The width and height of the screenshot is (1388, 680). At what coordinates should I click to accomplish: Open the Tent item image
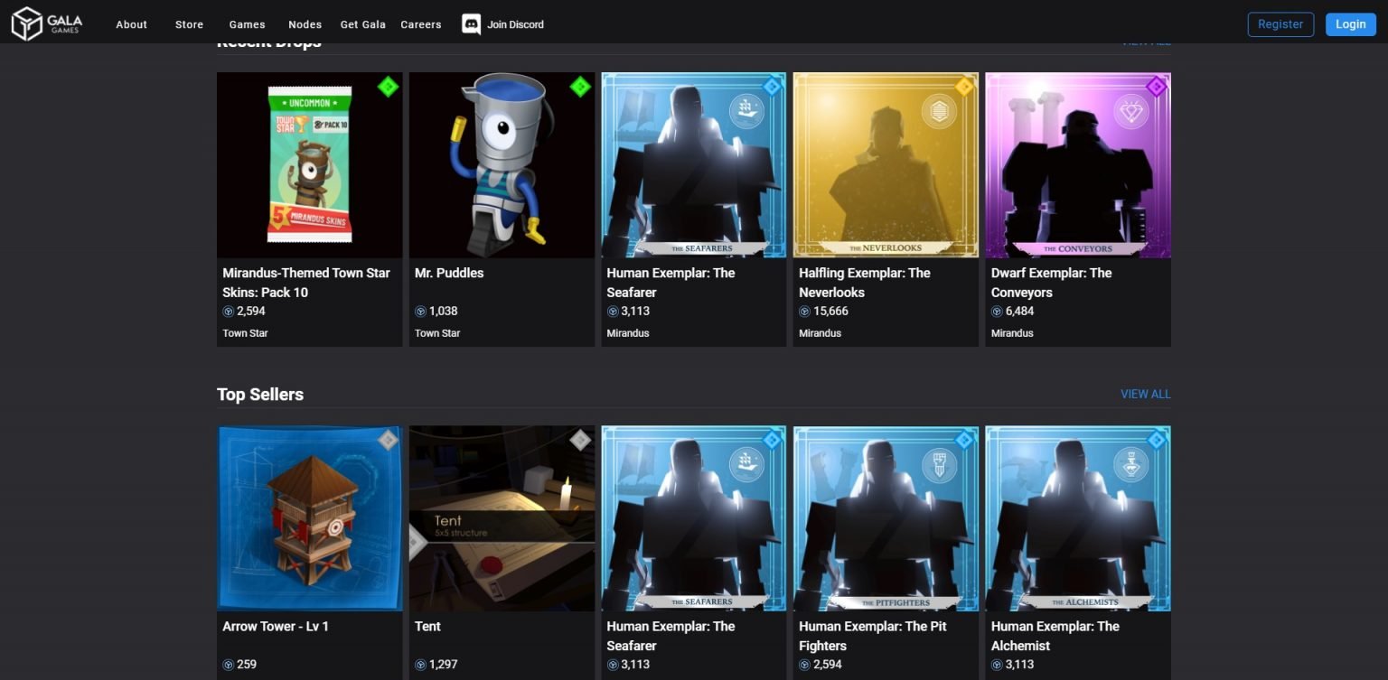(x=502, y=518)
